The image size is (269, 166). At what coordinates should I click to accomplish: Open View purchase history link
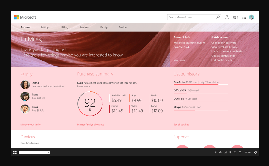(224, 47)
